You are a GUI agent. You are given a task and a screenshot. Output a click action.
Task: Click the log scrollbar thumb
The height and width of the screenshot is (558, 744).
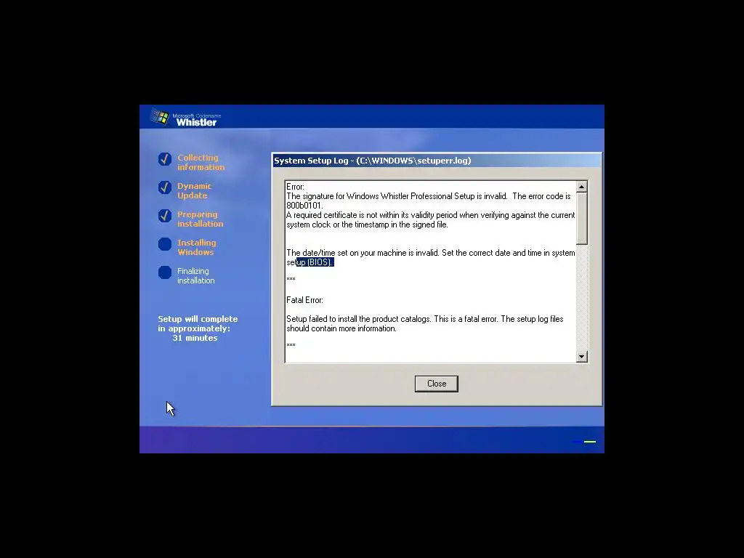coord(581,218)
